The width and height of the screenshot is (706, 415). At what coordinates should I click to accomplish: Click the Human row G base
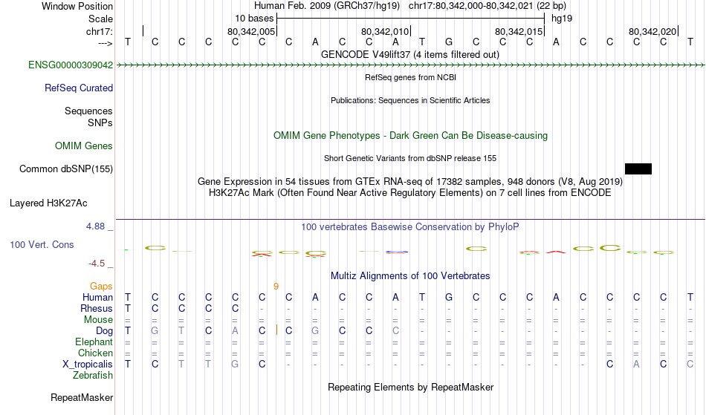point(449,297)
